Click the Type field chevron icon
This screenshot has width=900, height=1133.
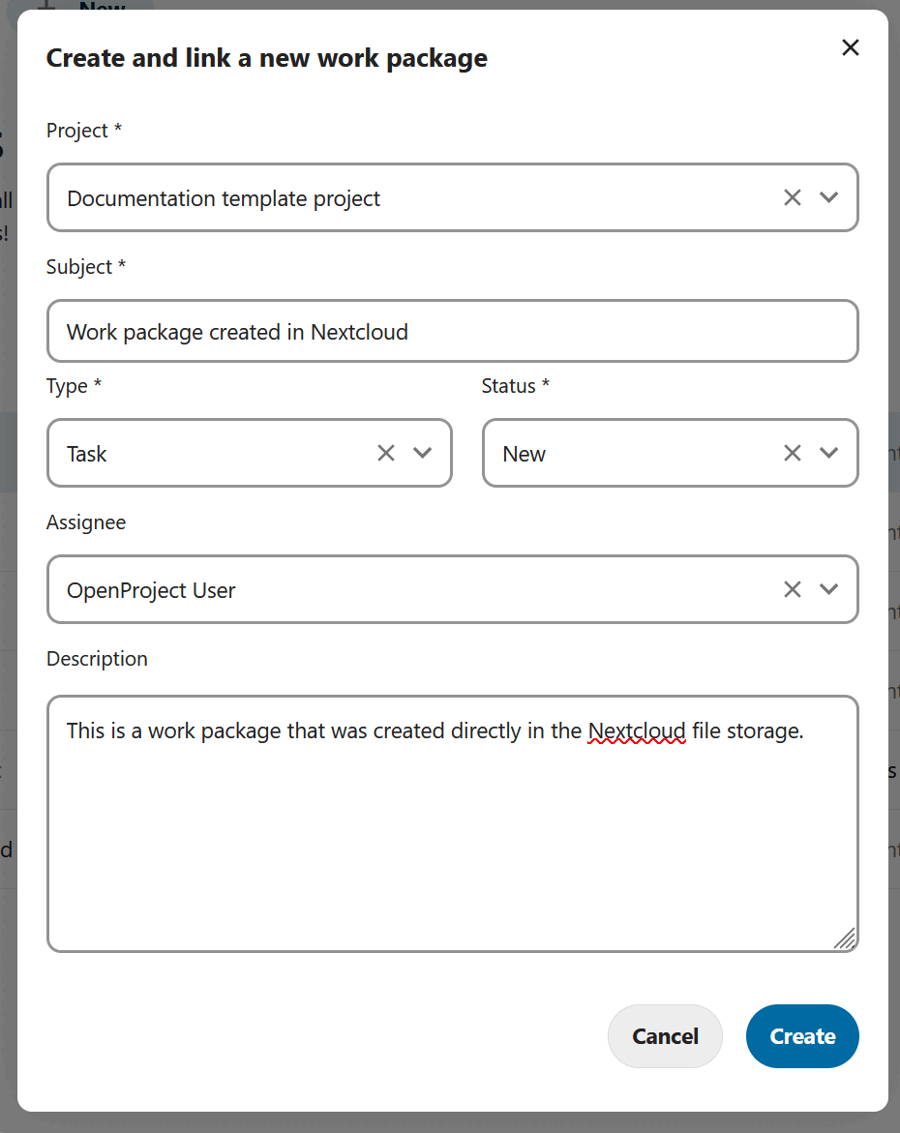click(422, 453)
